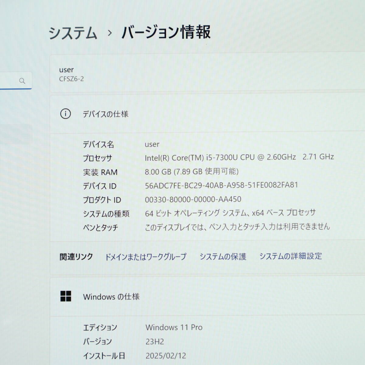Click the settings search field
The width and height of the screenshot is (365, 365).
(16, 81)
